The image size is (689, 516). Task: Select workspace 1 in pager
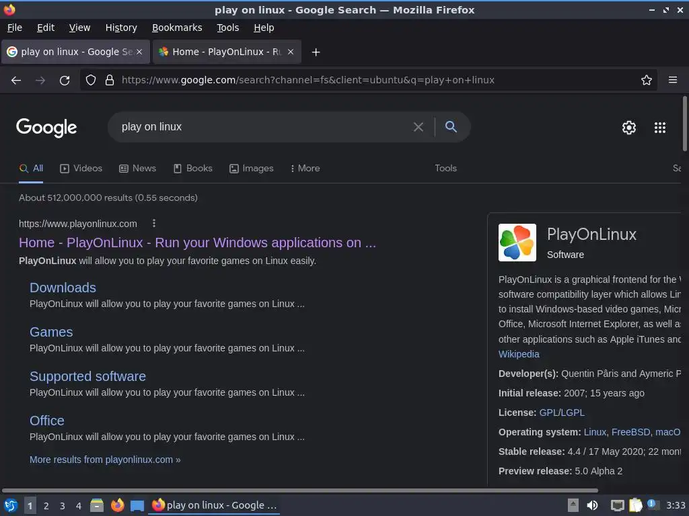tap(30, 506)
